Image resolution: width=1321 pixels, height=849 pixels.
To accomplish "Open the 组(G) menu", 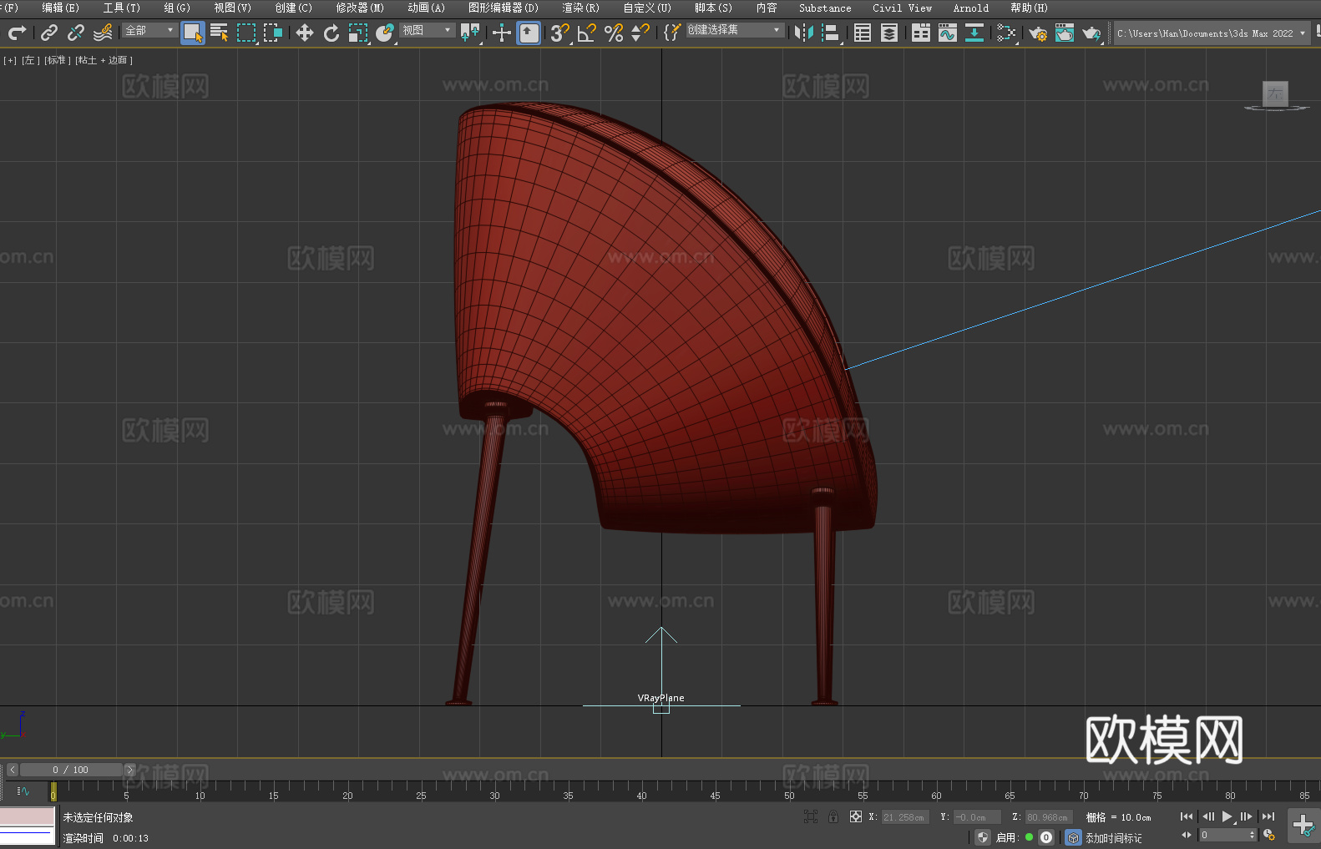I will pos(177,8).
